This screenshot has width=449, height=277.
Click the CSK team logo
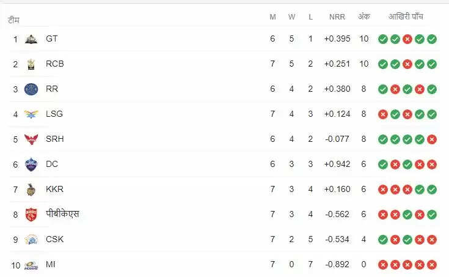[31, 239]
